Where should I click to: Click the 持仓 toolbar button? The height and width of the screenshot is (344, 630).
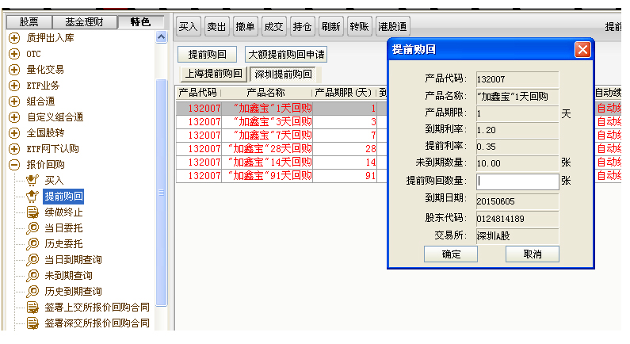coord(302,27)
